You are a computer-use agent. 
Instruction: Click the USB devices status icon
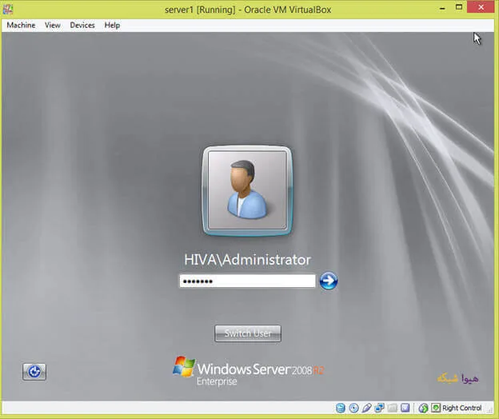coord(366,408)
